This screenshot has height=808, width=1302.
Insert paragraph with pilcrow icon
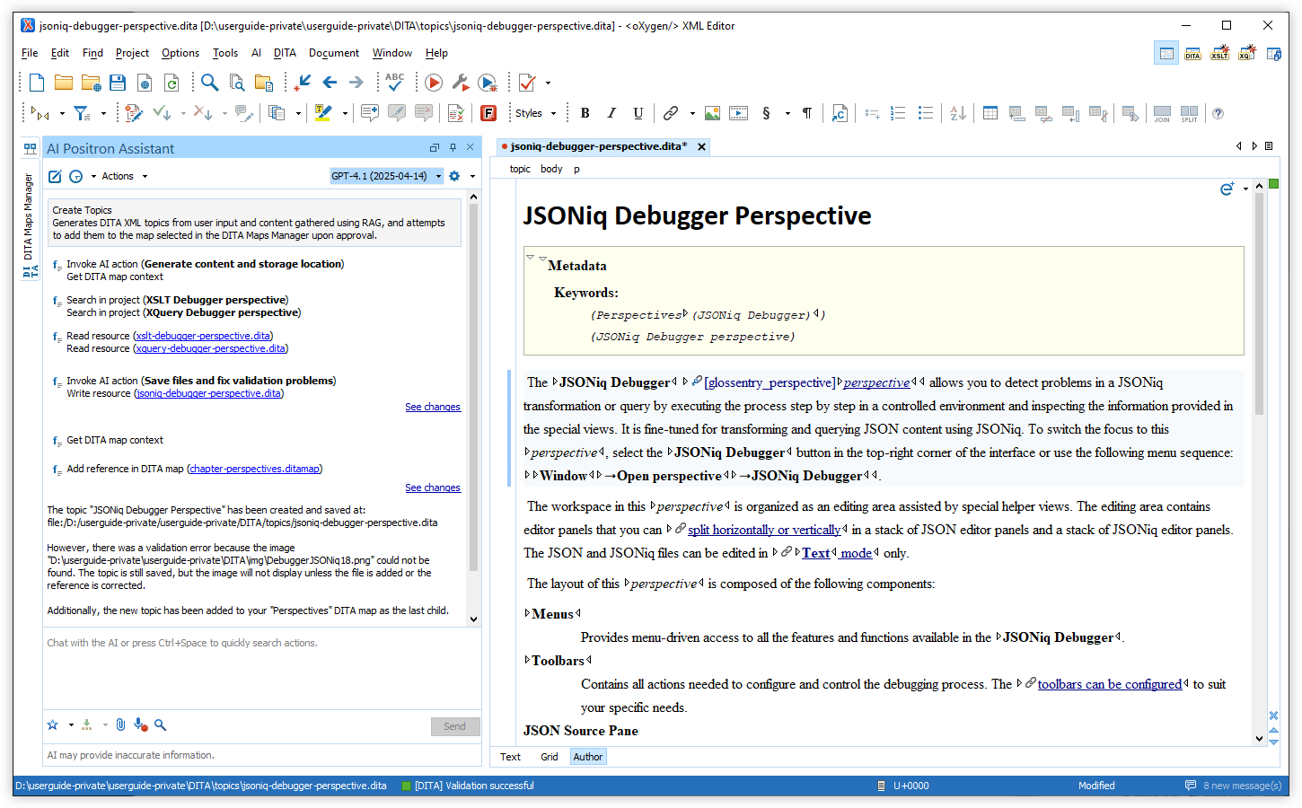(x=807, y=113)
